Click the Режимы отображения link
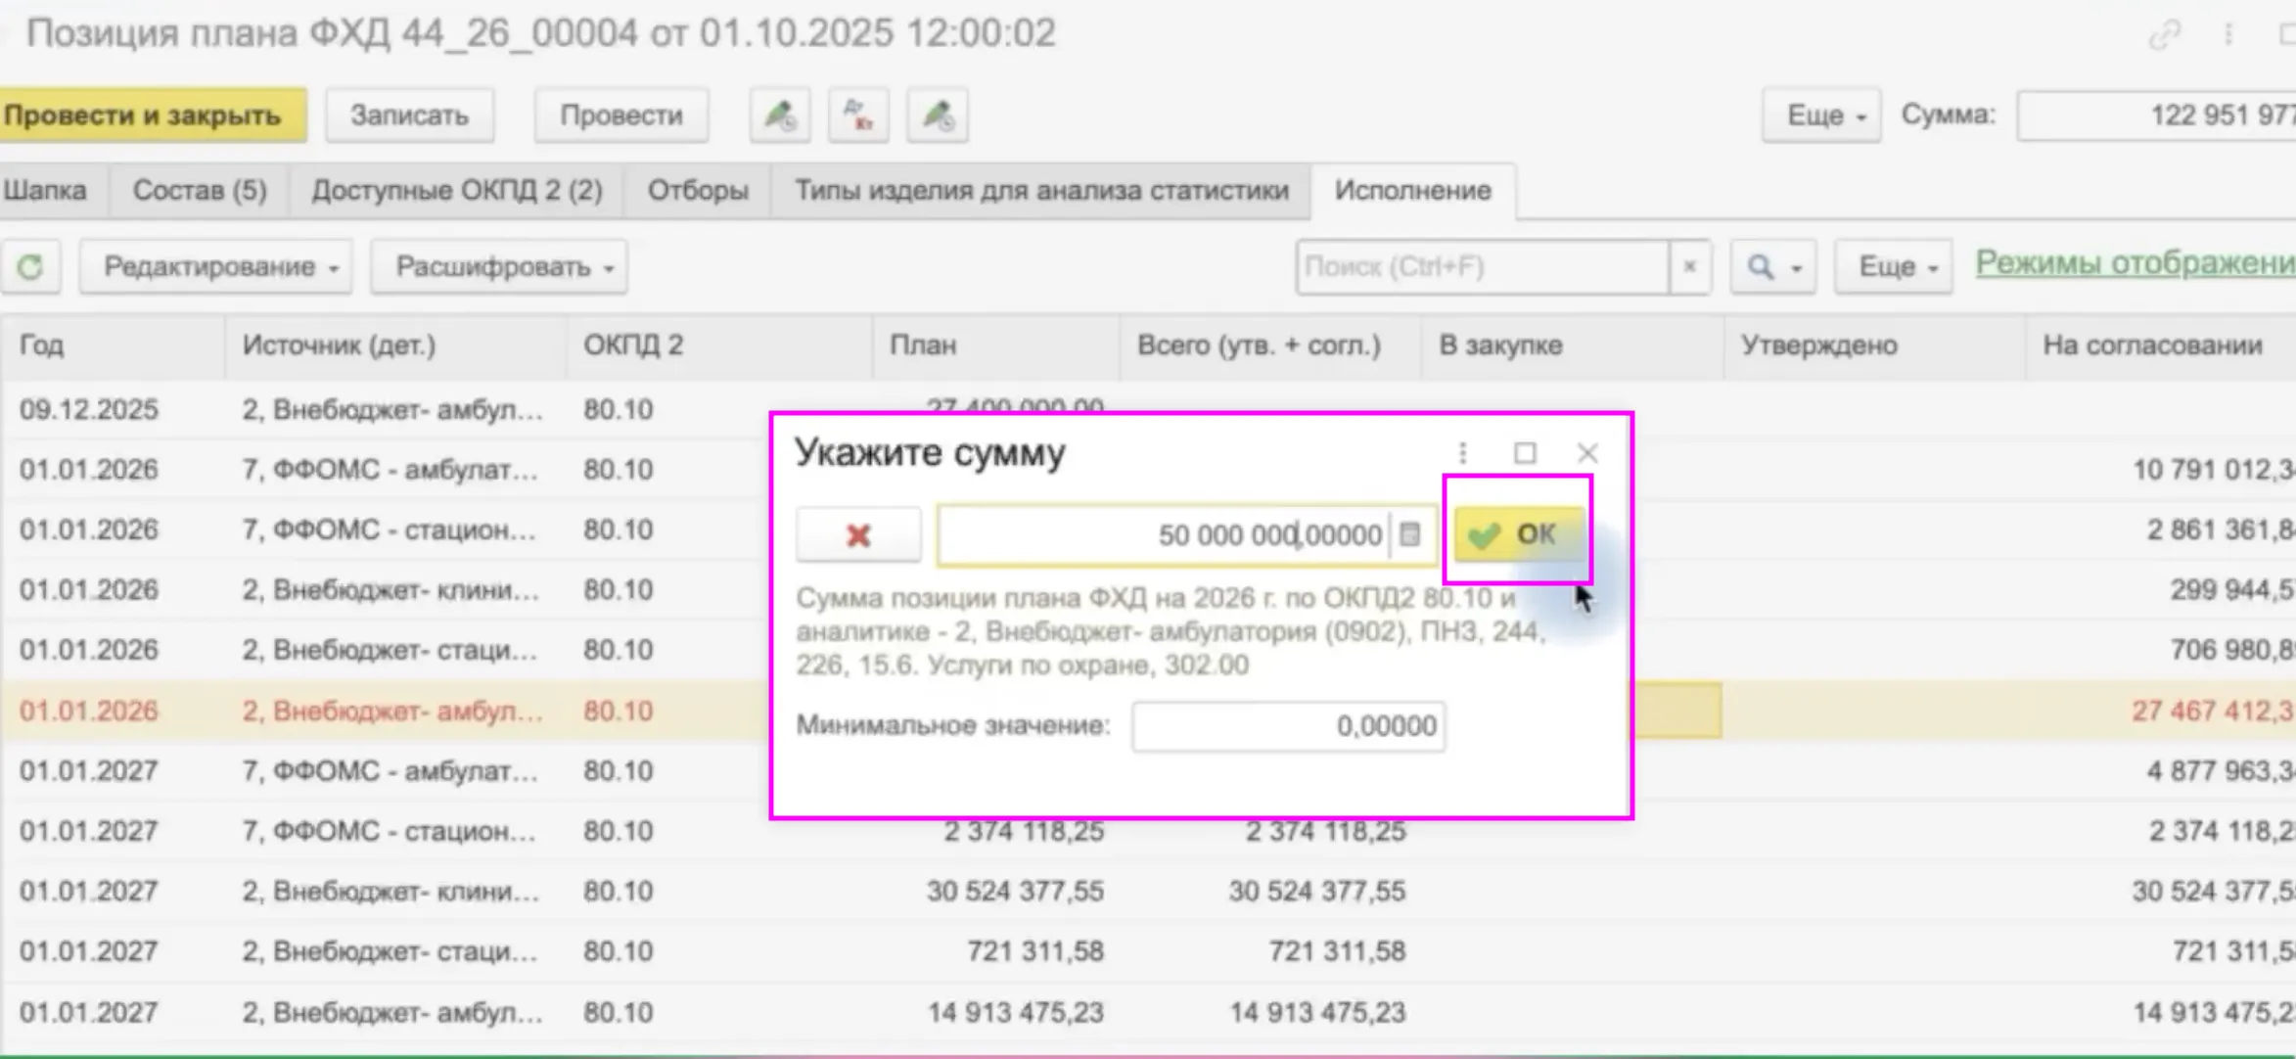The height and width of the screenshot is (1059, 2296). click(2135, 262)
